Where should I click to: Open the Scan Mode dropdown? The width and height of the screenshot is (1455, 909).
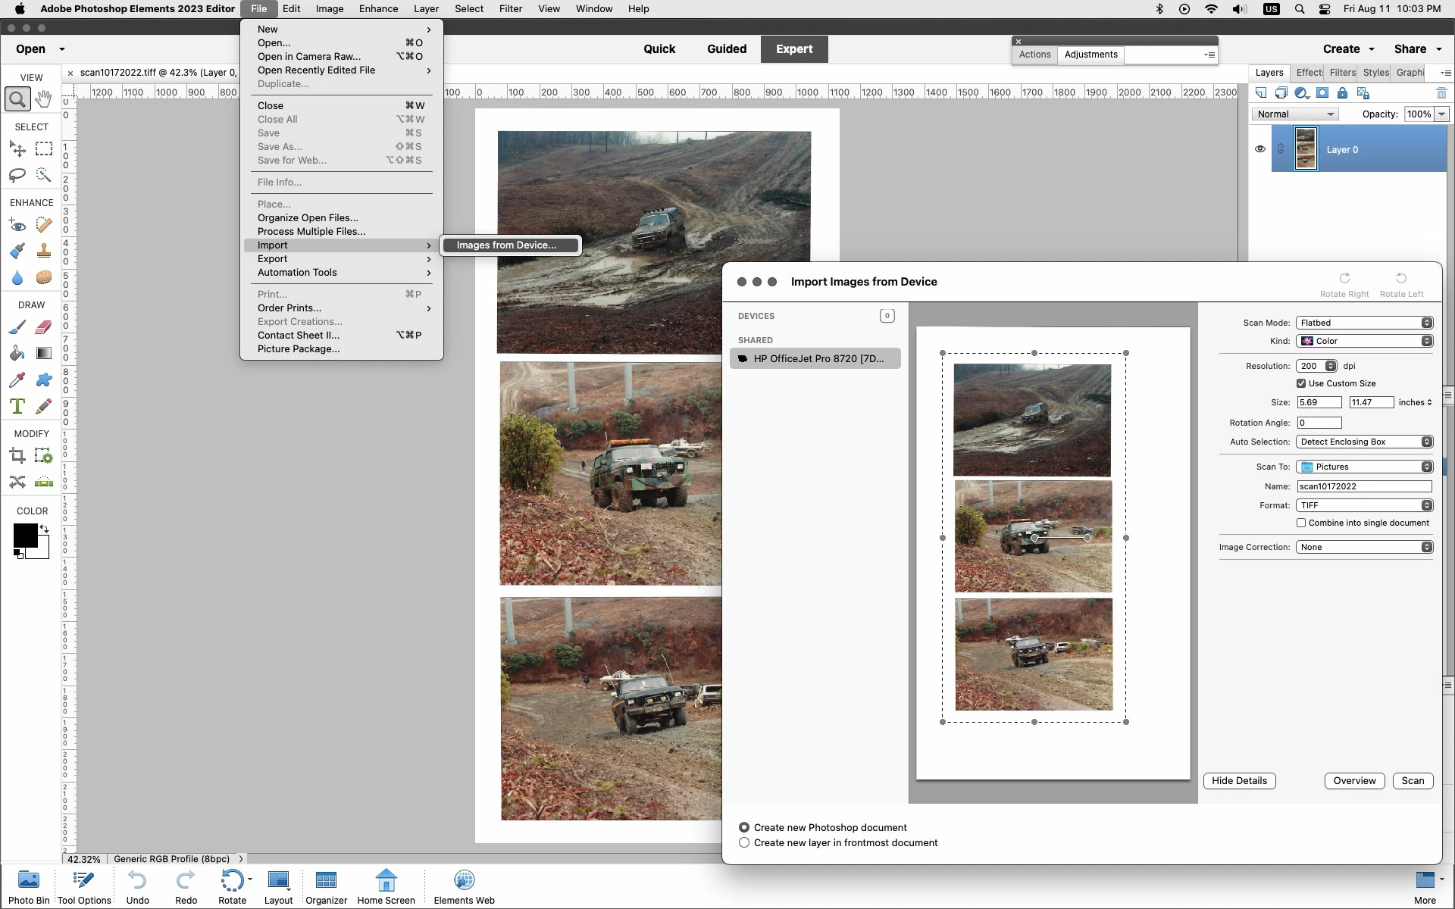click(x=1363, y=323)
